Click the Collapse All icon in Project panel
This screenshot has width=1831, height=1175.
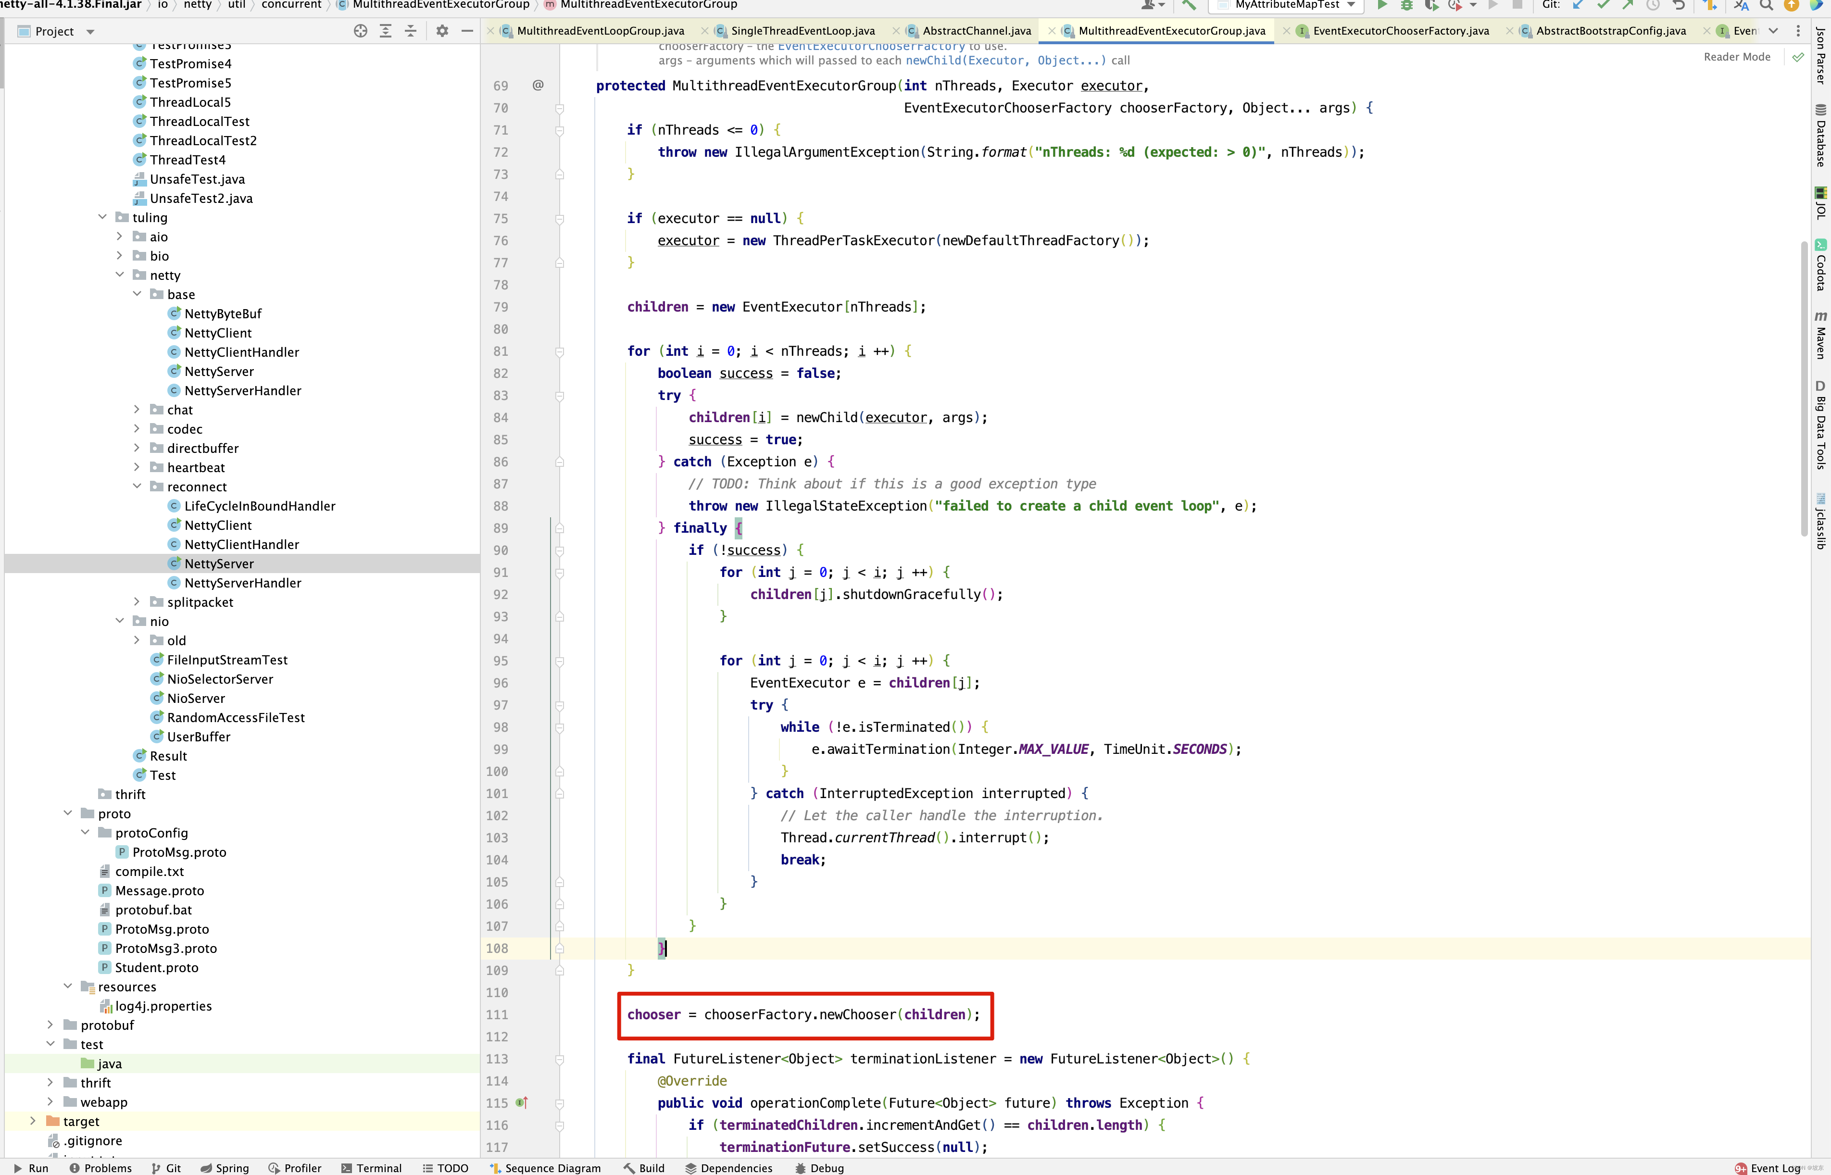click(x=411, y=31)
